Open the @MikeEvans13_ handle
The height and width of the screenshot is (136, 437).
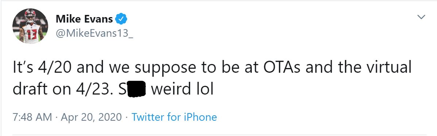pos(94,34)
